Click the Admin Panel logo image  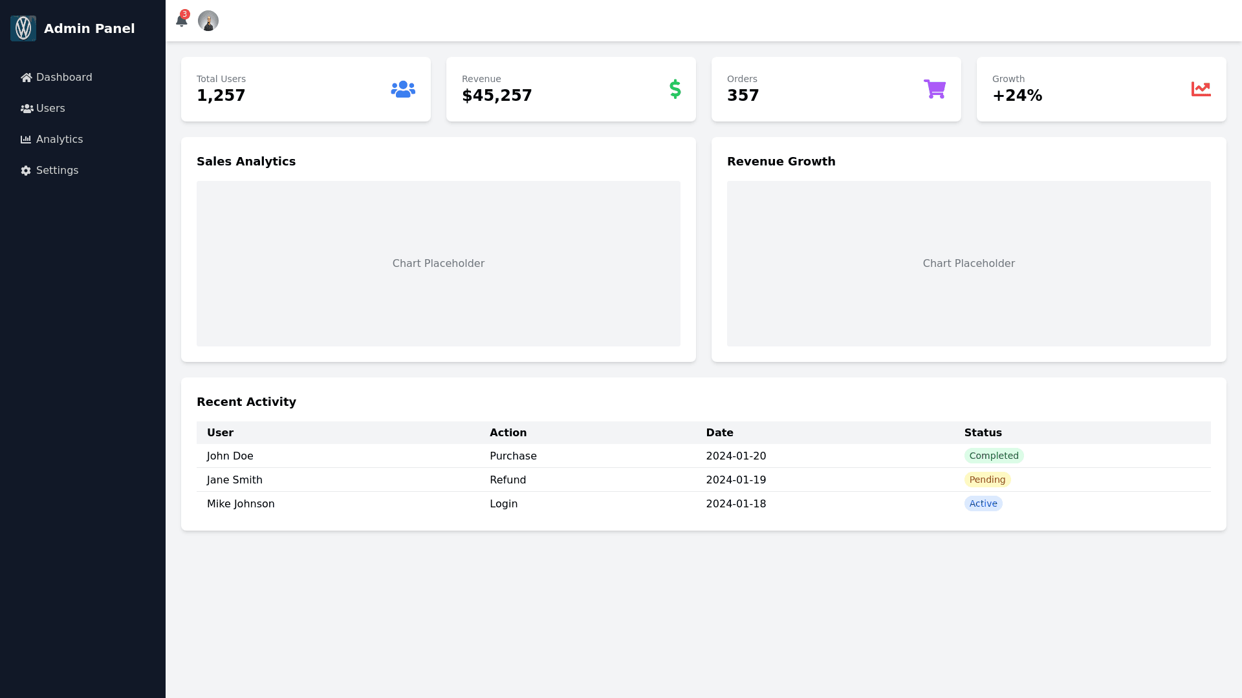(23, 28)
